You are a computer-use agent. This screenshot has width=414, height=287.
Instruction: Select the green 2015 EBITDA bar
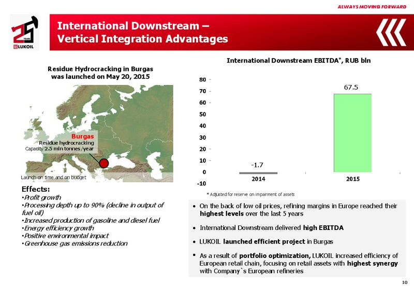point(352,133)
